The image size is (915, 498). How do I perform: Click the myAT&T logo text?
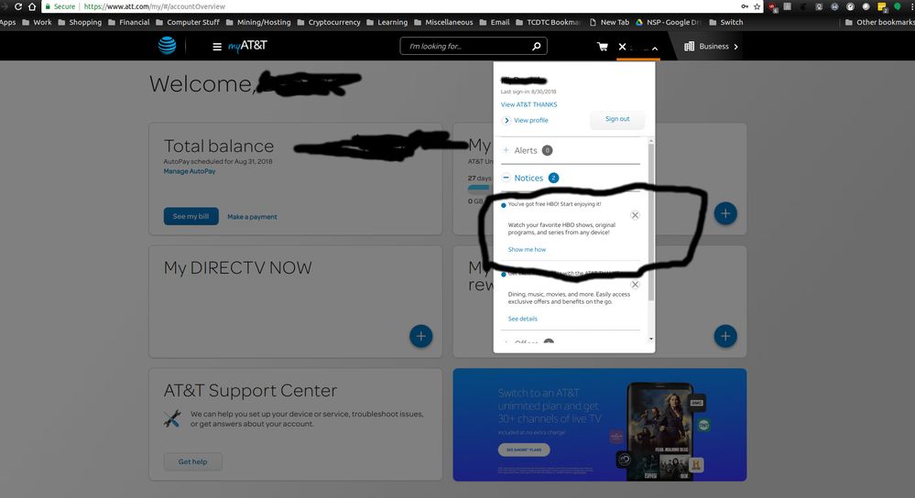point(247,46)
